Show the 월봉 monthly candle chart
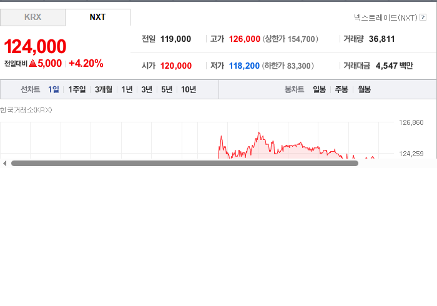The width and height of the screenshot is (437, 306). (x=364, y=89)
